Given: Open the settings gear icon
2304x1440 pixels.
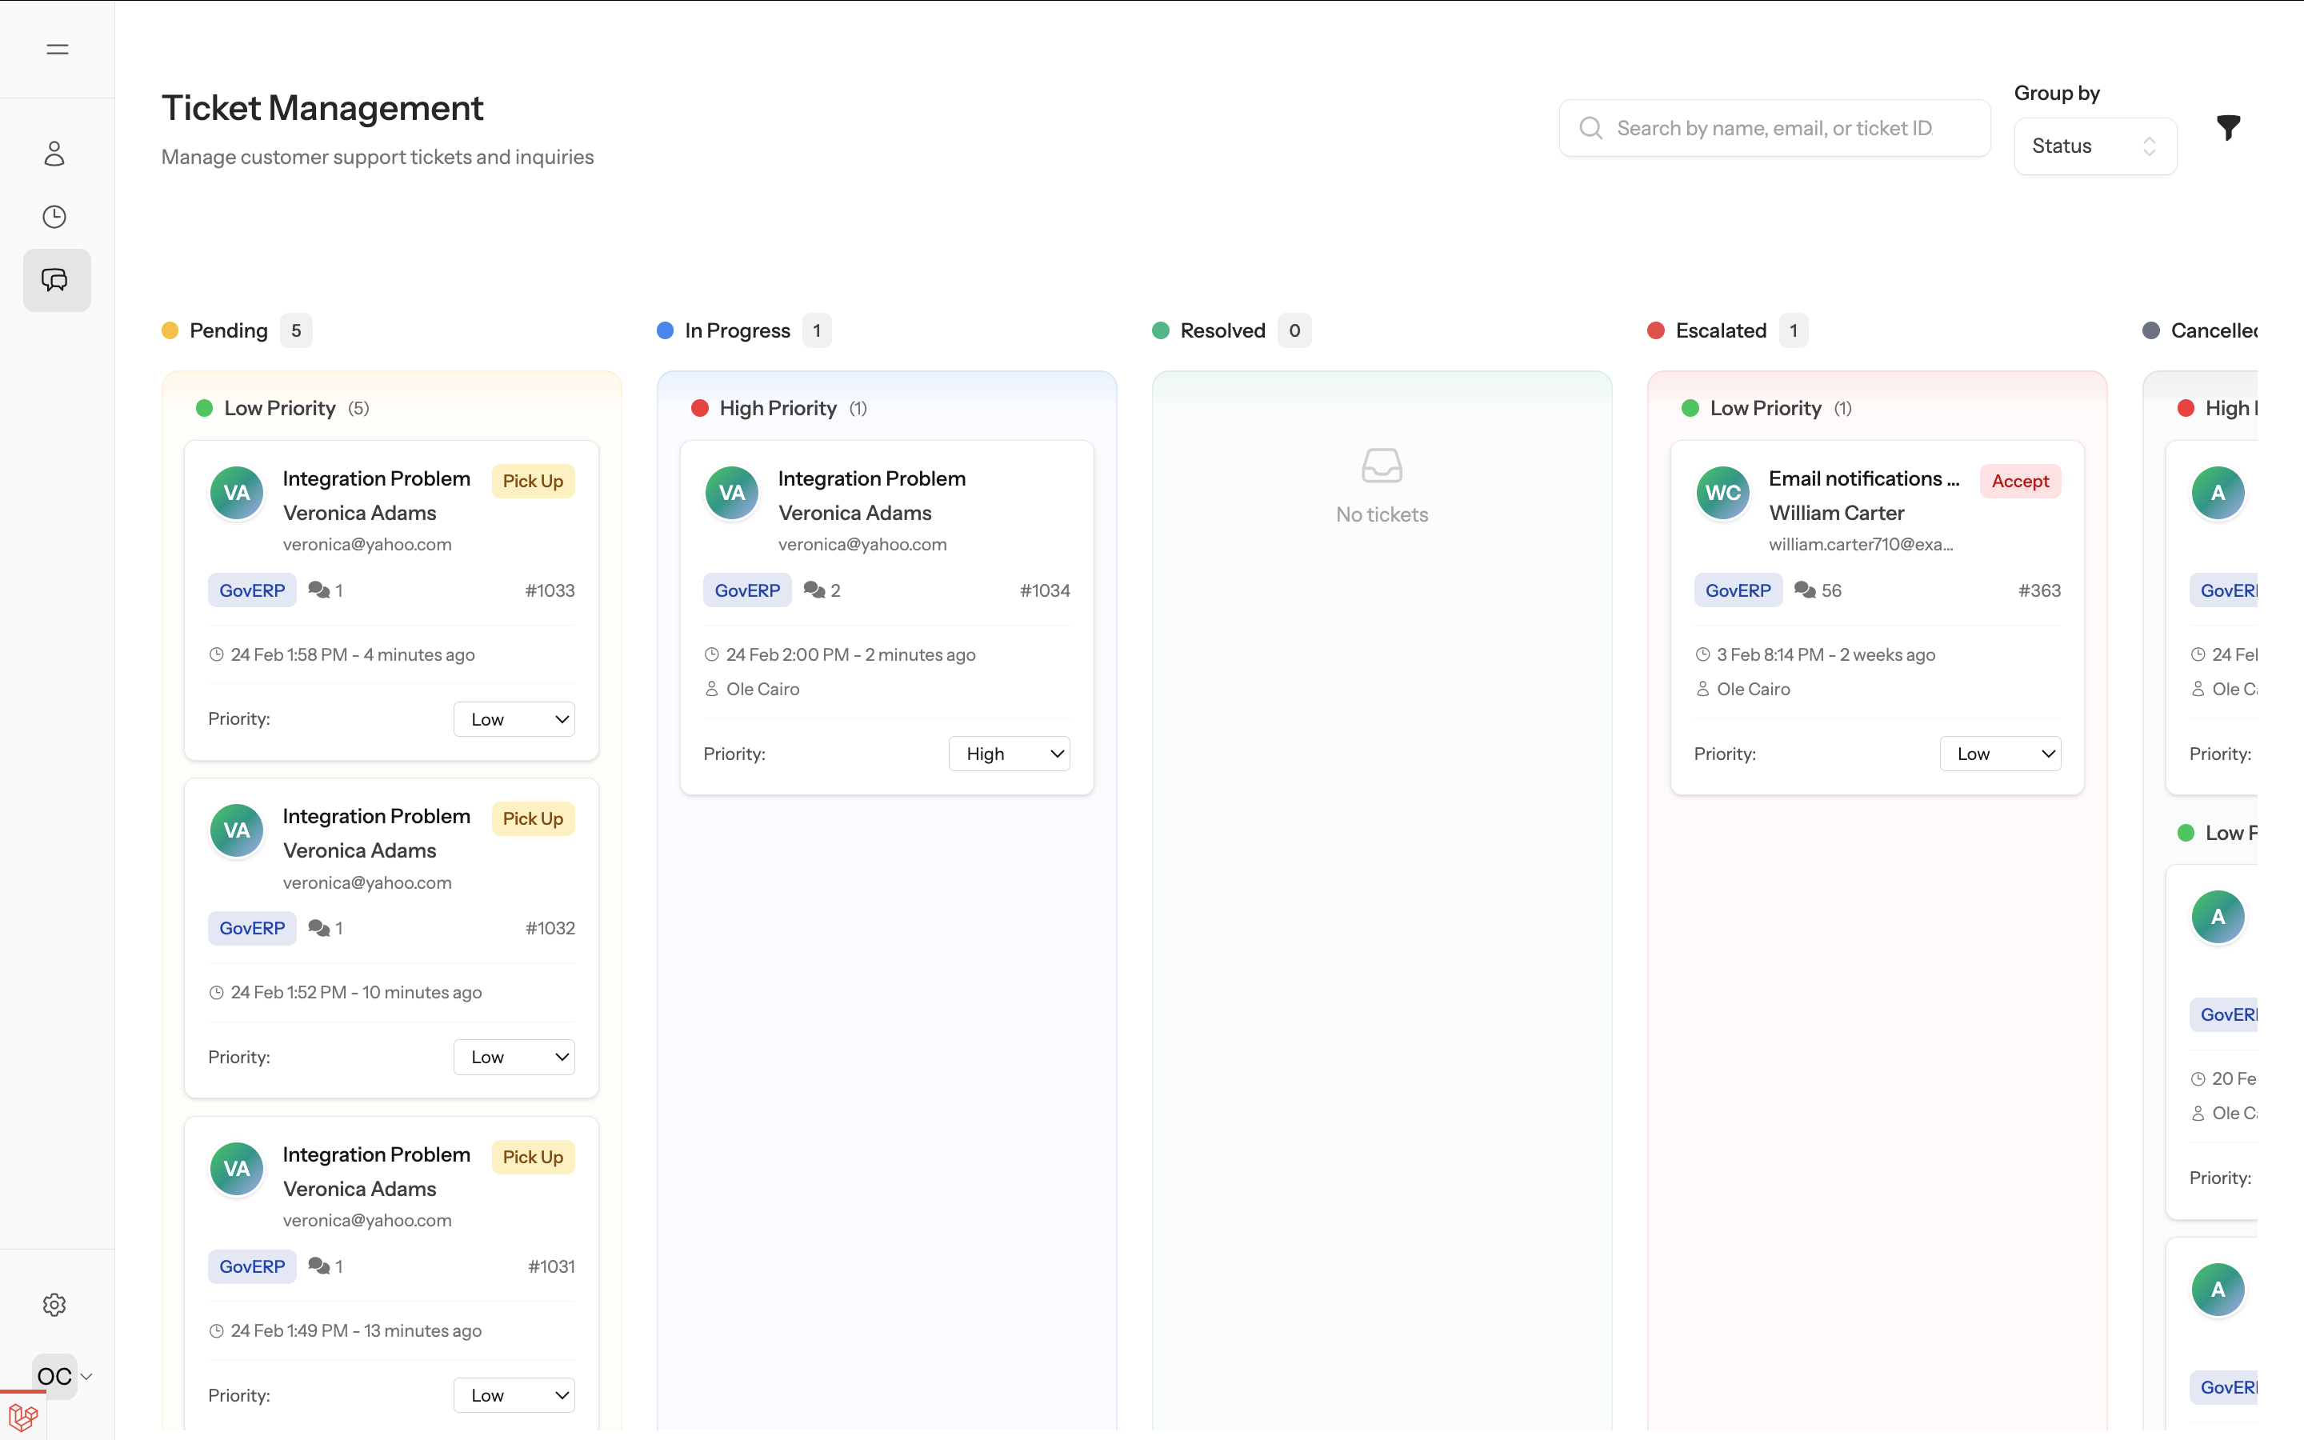Looking at the screenshot, I should coord(54,1305).
